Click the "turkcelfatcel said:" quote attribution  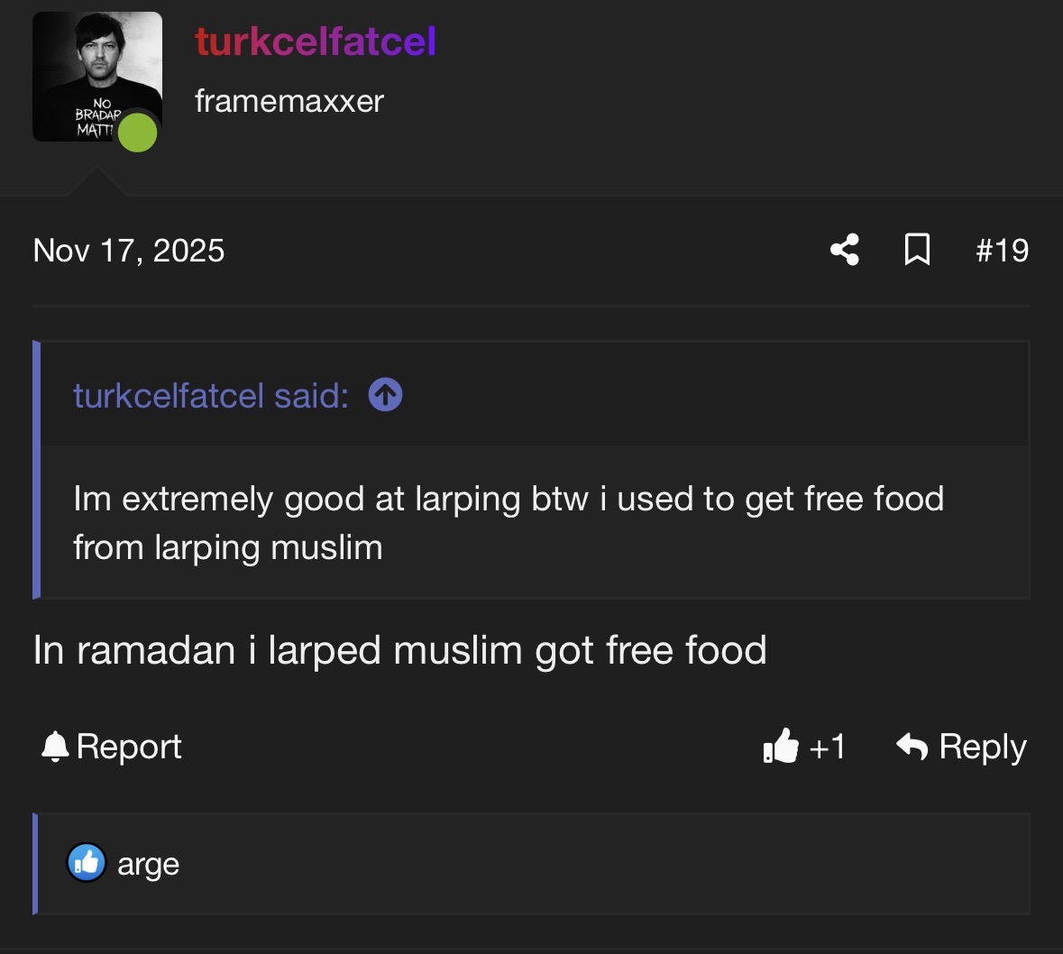click(x=210, y=395)
